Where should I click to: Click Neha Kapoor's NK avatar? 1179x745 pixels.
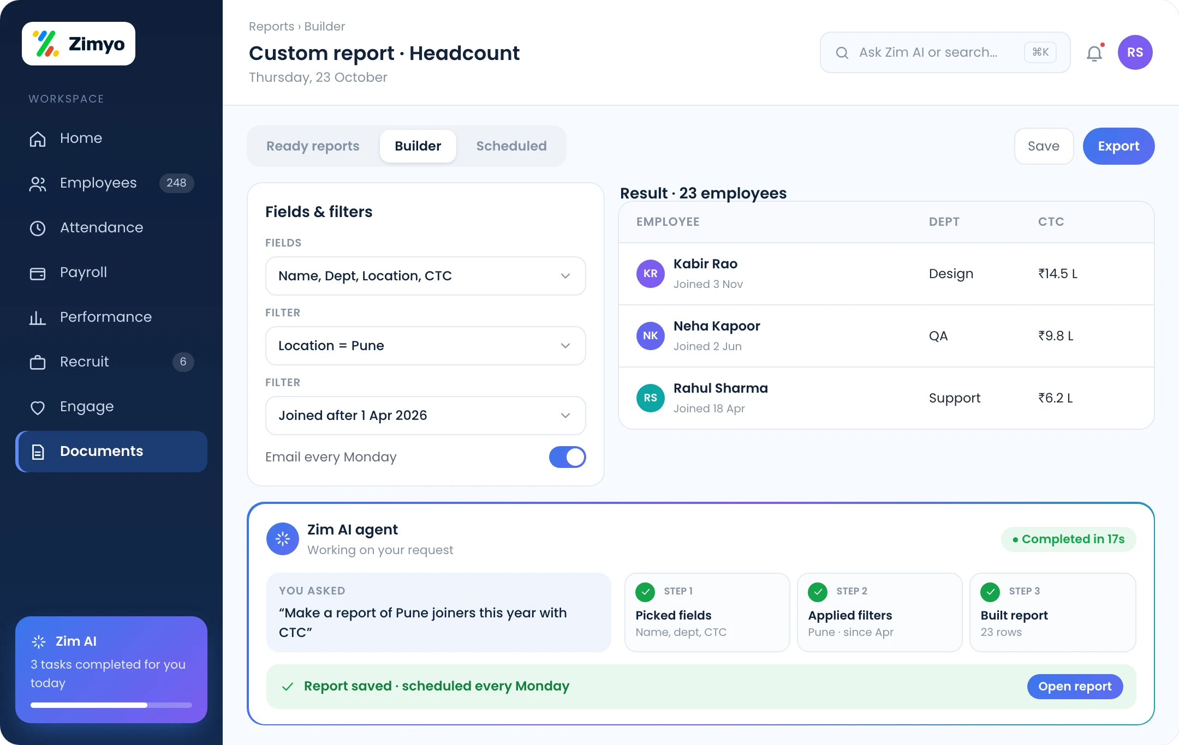click(x=650, y=335)
